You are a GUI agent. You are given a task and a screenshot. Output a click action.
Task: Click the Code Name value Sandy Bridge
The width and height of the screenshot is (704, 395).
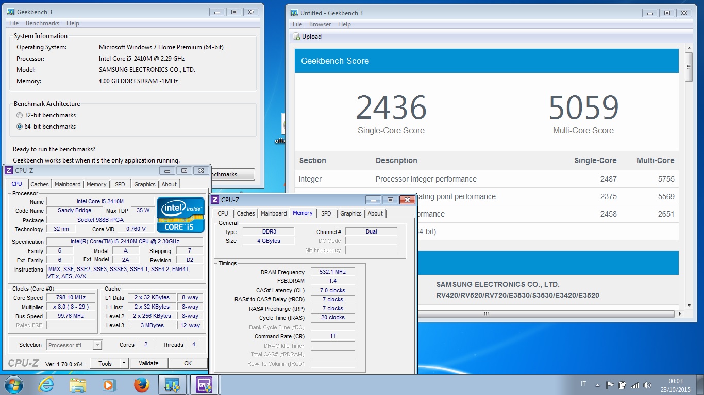(74, 210)
